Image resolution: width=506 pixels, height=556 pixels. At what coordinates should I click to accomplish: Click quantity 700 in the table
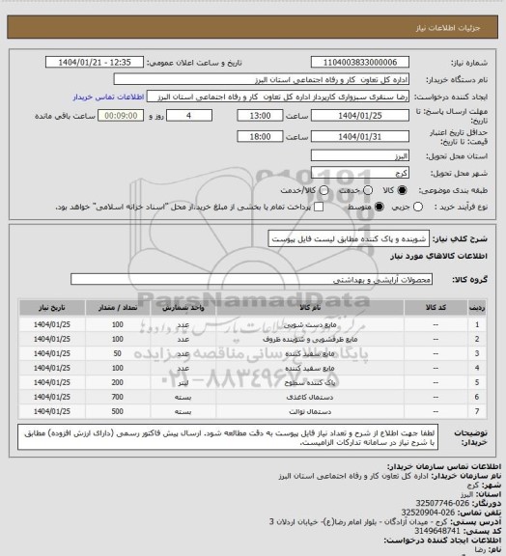[118, 397]
